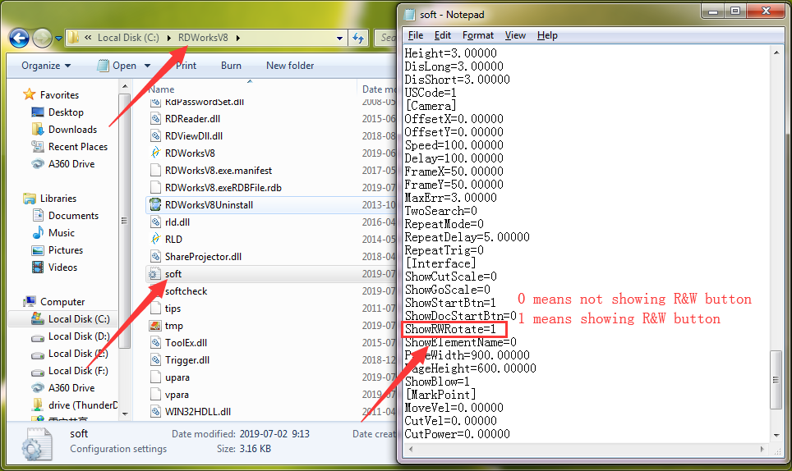The height and width of the screenshot is (471, 792).
Task: Select the Computer node in sidebar
Action: pyautogui.click(x=62, y=302)
